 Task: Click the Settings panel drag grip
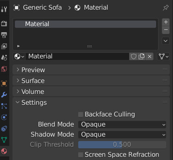click(x=165, y=102)
